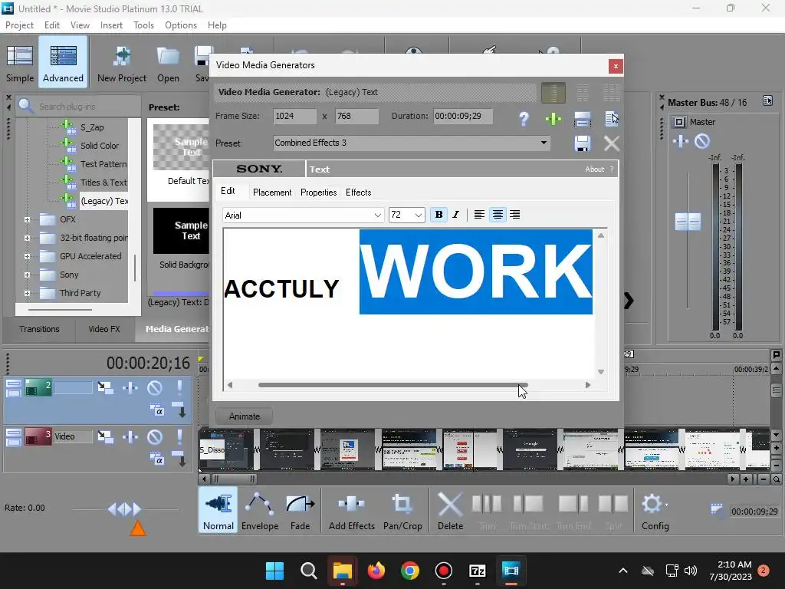
Task: Expand the 32-bit floating point folder
Action: pyautogui.click(x=27, y=238)
